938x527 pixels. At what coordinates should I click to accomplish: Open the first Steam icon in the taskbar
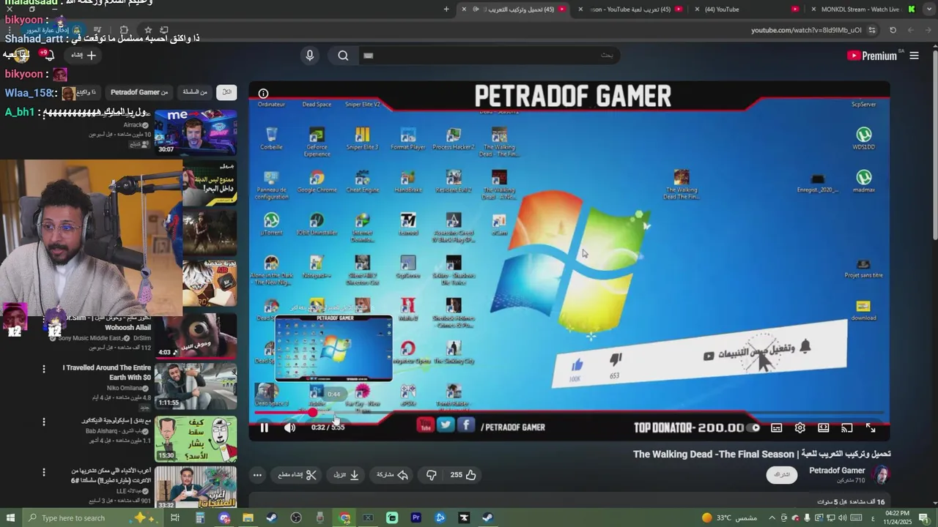[271, 517]
